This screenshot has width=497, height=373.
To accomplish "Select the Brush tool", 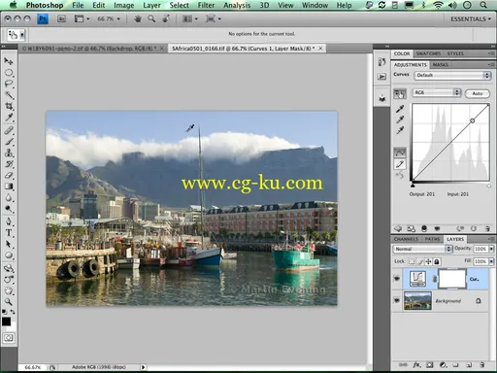I will tap(9, 142).
